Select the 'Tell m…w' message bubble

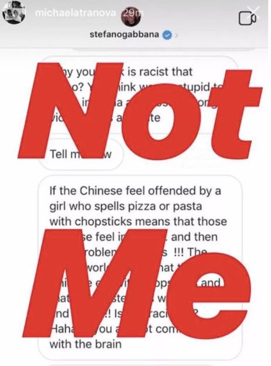tap(80, 154)
